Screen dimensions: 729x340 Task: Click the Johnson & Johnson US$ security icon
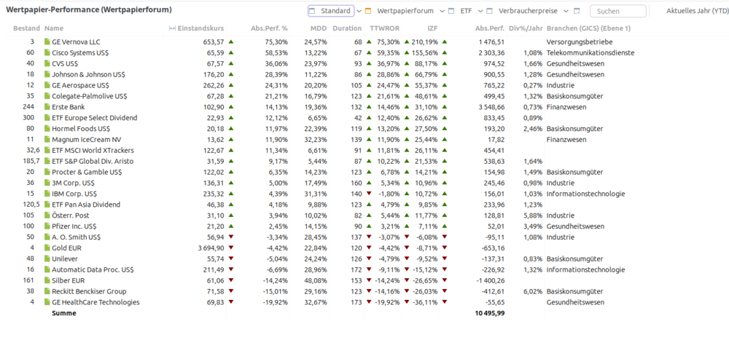[47, 74]
